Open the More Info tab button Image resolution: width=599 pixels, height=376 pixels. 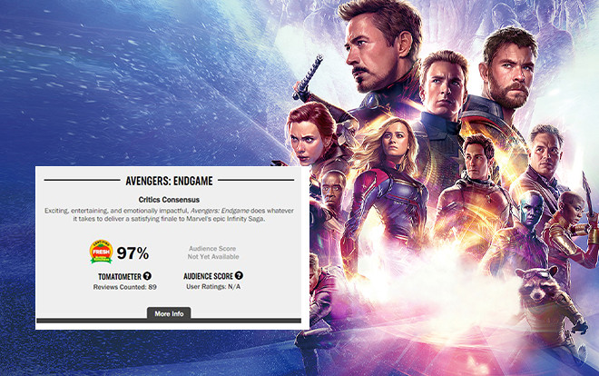tap(169, 313)
